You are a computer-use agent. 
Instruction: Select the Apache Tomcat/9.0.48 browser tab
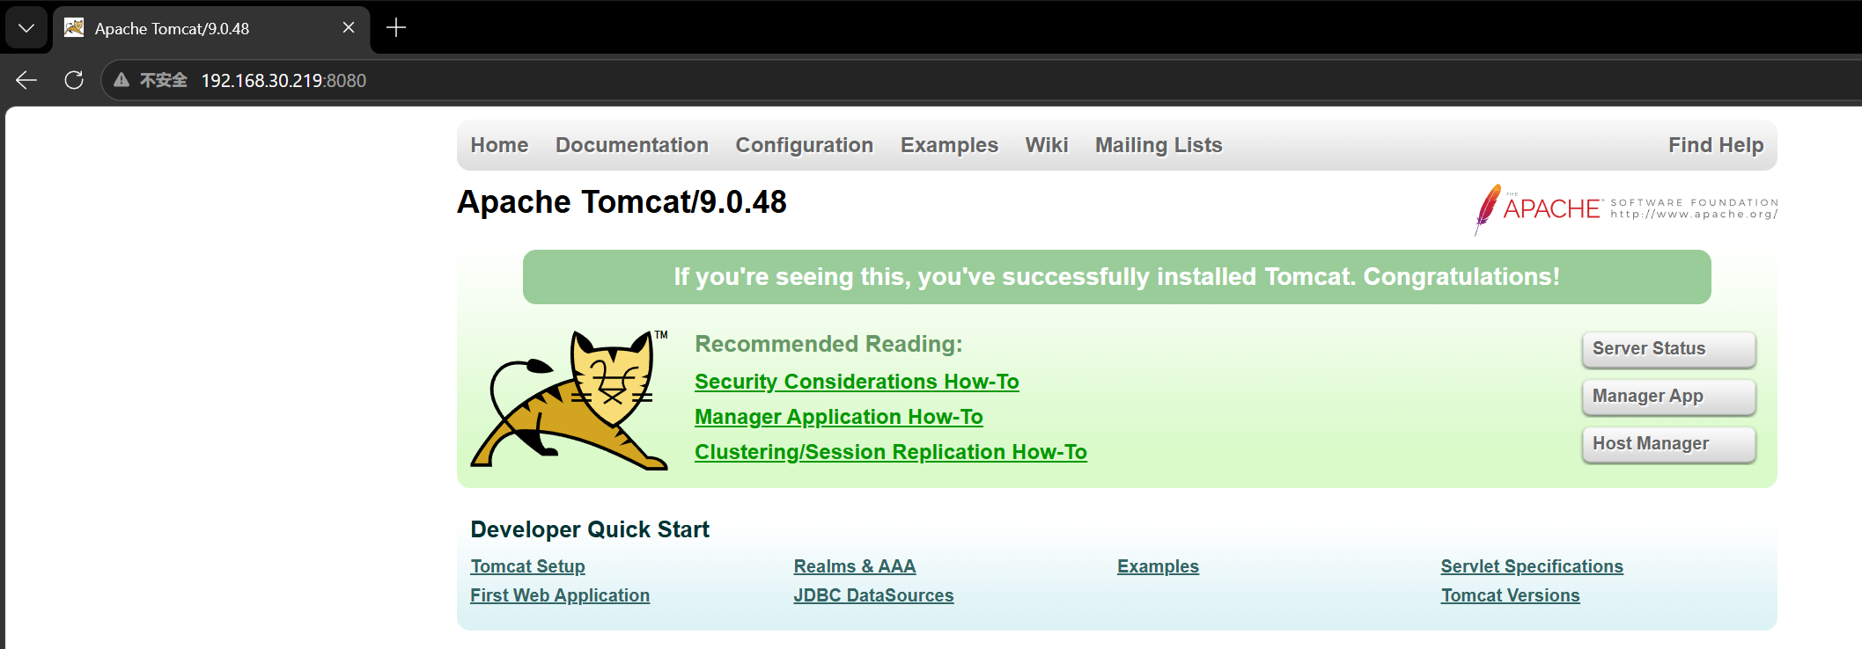[211, 28]
